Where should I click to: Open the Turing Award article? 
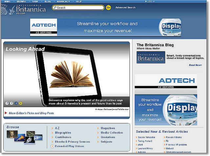click(145, 141)
